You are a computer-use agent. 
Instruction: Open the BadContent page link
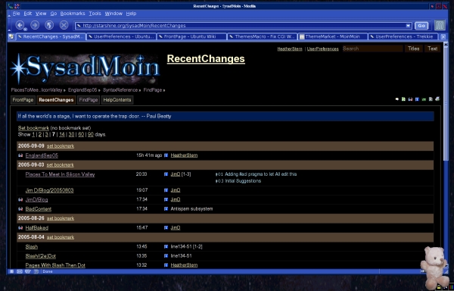click(x=39, y=209)
